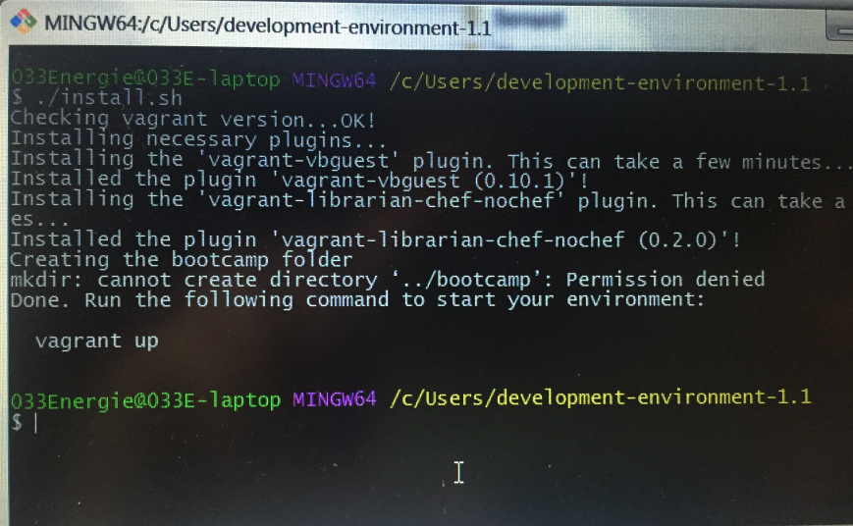The width and height of the screenshot is (853, 526).
Task: Click the 'Checking vagrant version...OK!' line
Action: [x=192, y=120]
